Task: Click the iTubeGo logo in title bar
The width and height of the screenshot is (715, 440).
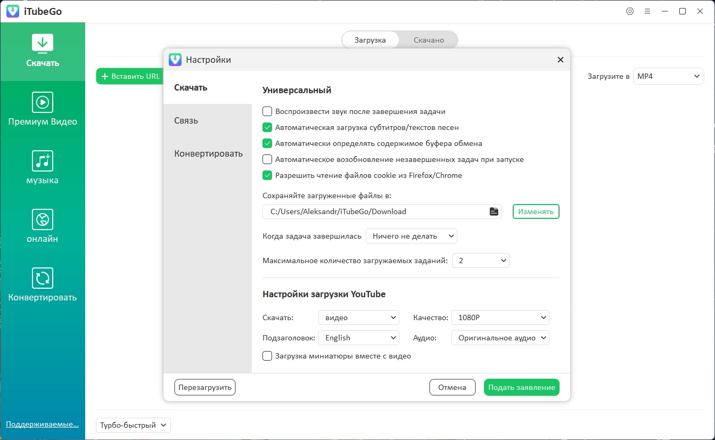Action: click(x=13, y=11)
